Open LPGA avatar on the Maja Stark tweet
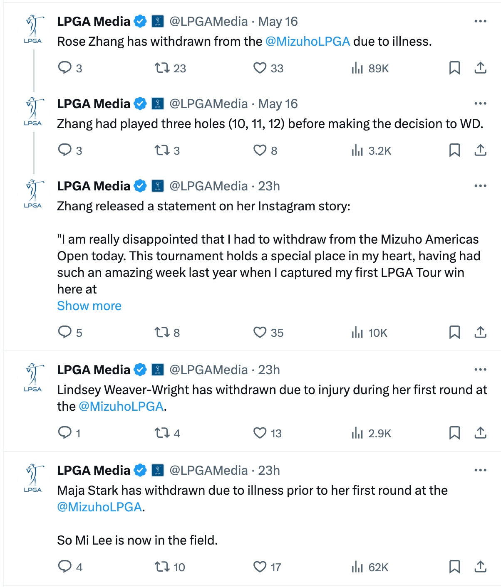This screenshot has height=587, width=501. (33, 478)
